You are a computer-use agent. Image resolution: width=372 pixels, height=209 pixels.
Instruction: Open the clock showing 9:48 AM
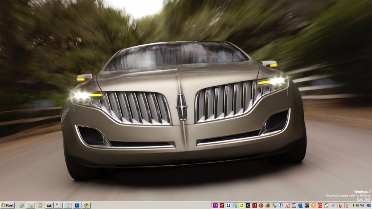[x=358, y=205]
